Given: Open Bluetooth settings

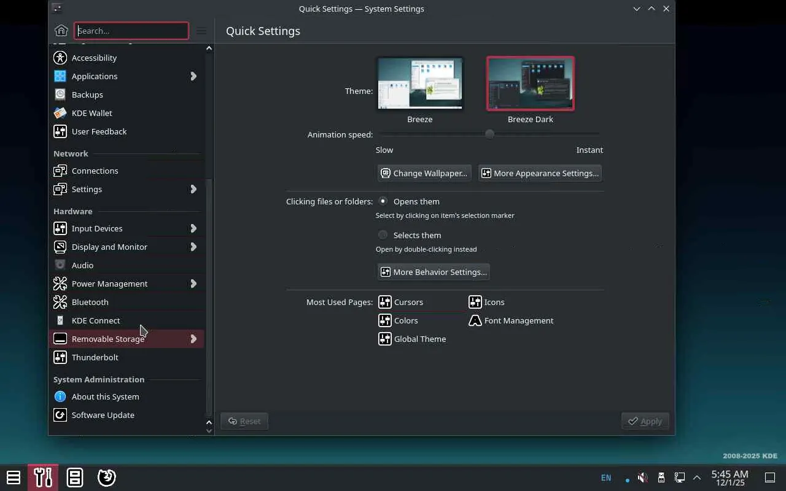Looking at the screenshot, I should click(x=126, y=302).
